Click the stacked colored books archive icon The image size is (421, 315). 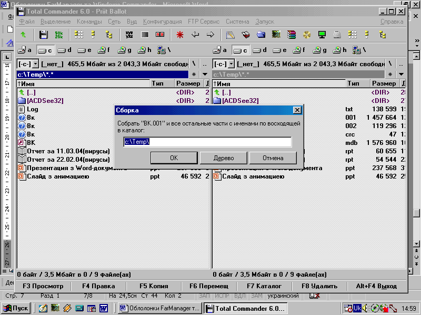(x=292, y=35)
